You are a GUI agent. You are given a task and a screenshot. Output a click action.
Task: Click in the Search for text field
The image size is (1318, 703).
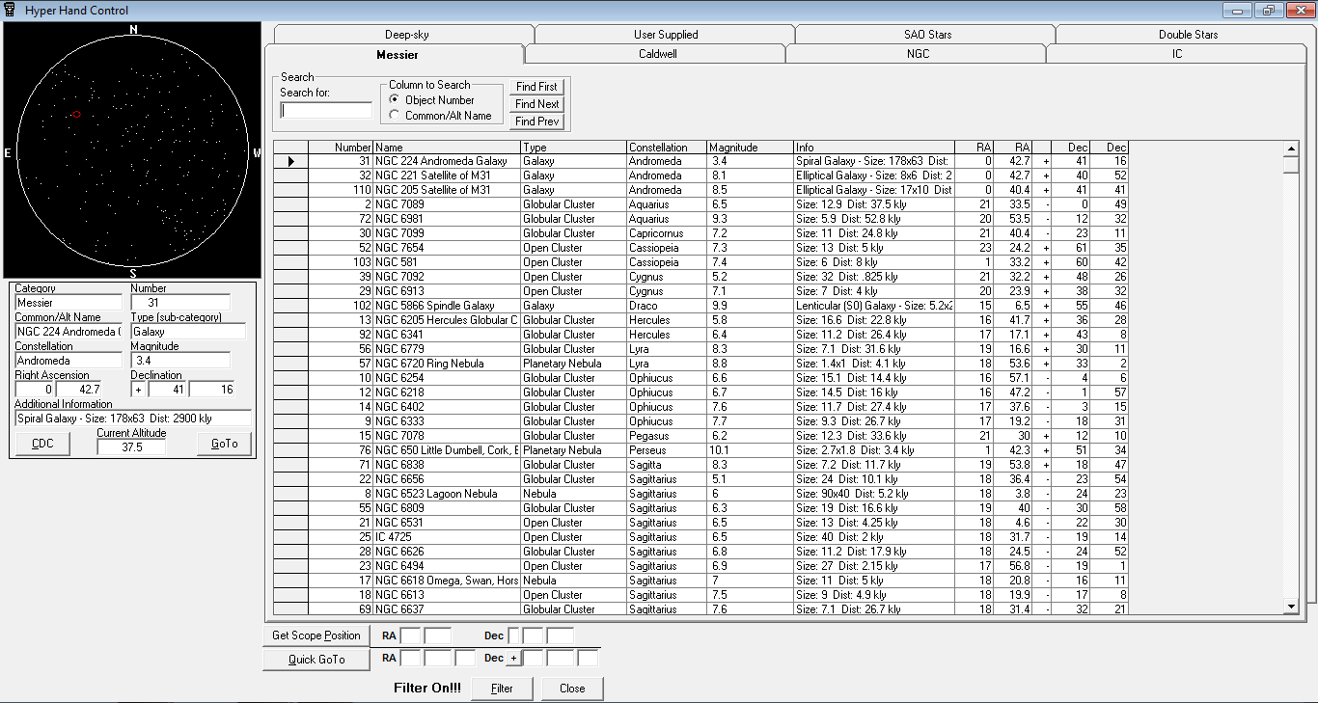325,111
